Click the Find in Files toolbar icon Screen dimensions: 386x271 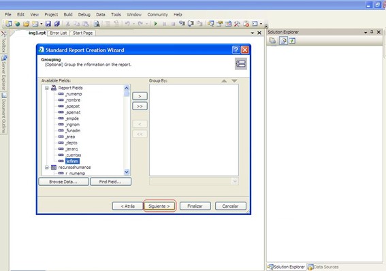(97, 24)
